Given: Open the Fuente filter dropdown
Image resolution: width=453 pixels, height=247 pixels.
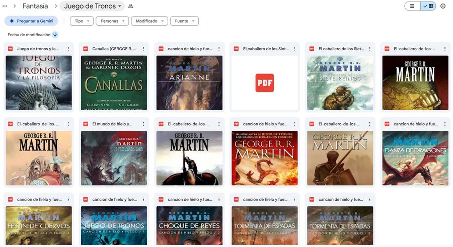Looking at the screenshot, I should tap(184, 21).
